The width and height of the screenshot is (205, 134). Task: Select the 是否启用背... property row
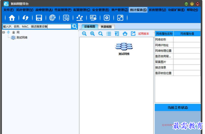178,56
